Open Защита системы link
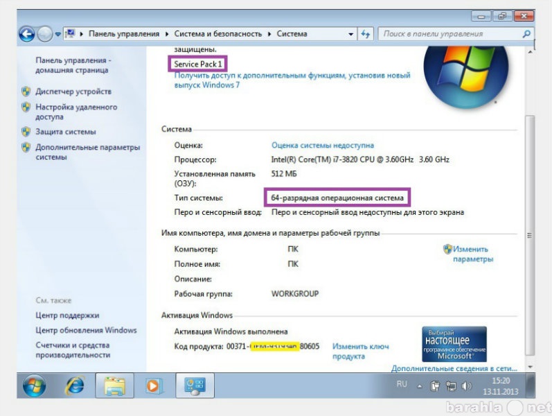The height and width of the screenshot is (416, 552). tap(66, 132)
